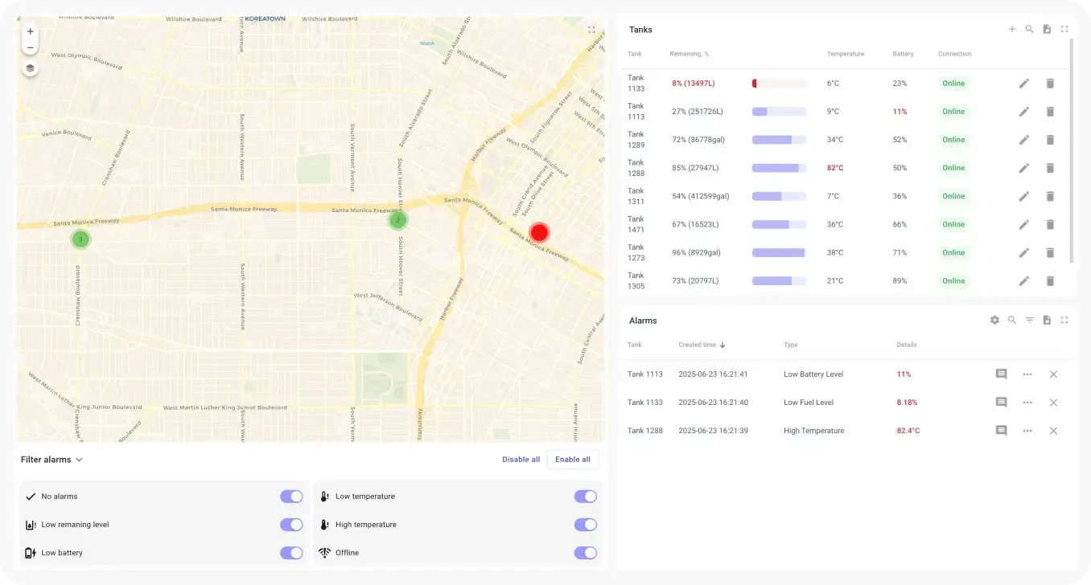Delete Tank 1305
1091x585 pixels.
tap(1050, 280)
